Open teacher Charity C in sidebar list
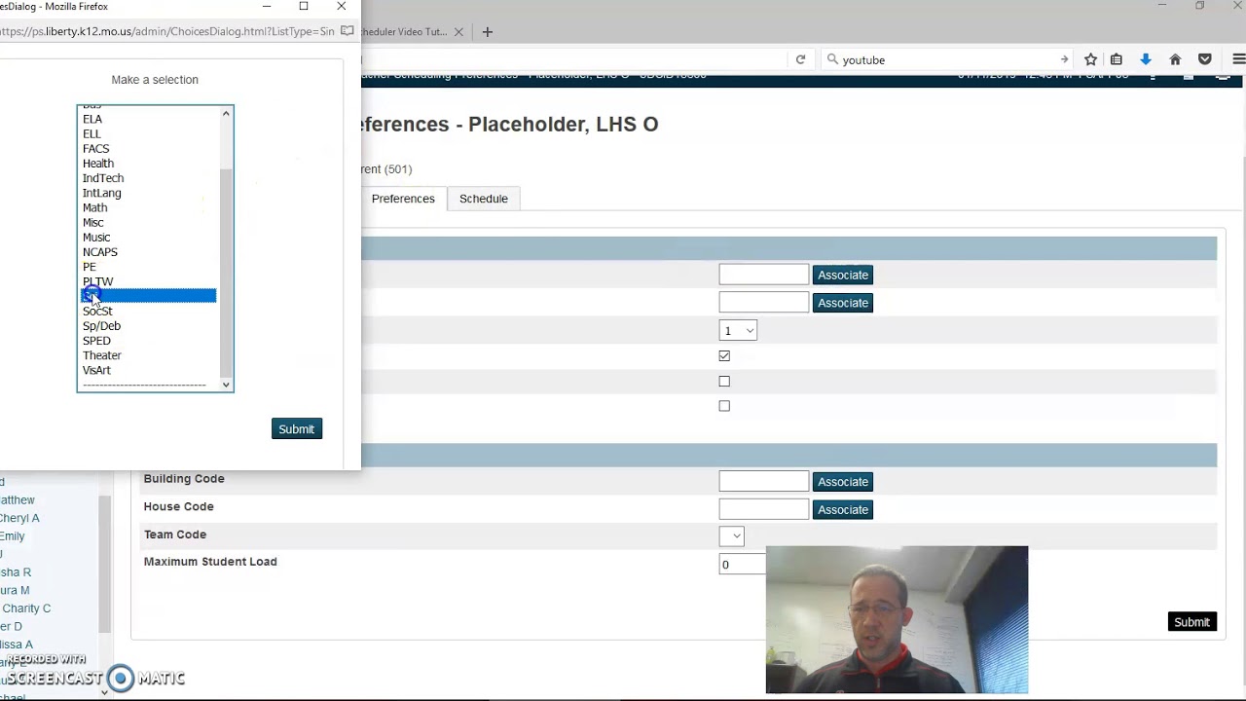Viewport: 1246px width, 701px height. point(26,609)
